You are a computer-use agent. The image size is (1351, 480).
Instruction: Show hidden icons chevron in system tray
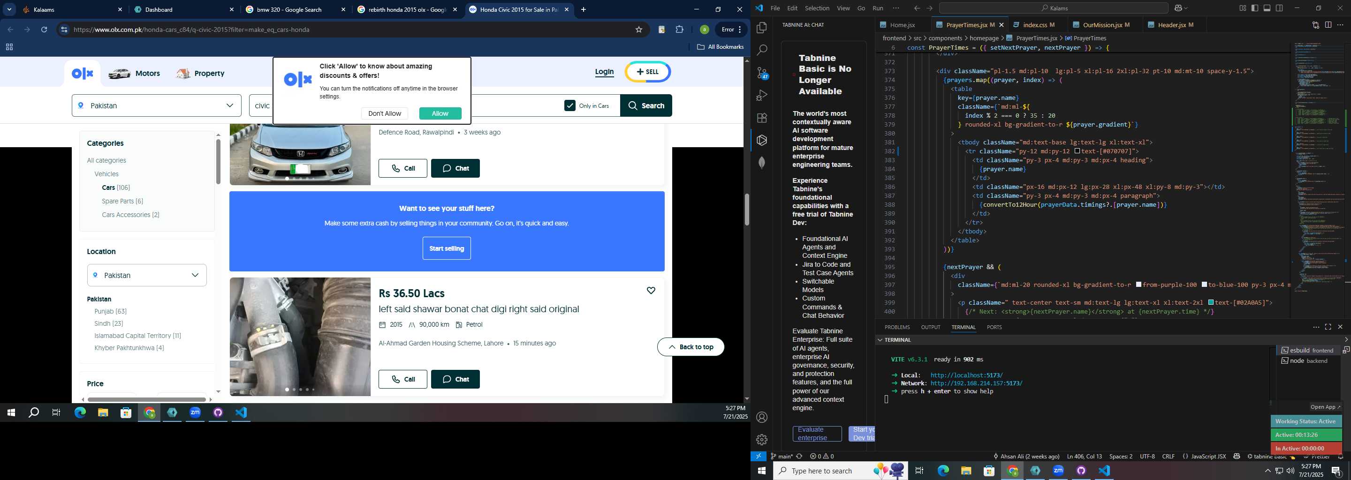1268,471
